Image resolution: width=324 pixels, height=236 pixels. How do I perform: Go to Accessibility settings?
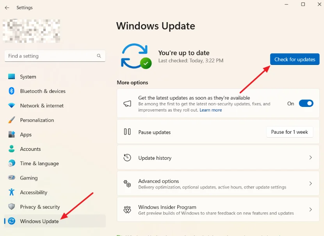[x=55, y=192]
